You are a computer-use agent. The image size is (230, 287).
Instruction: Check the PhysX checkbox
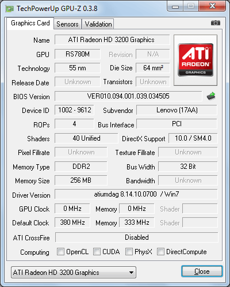(129, 251)
